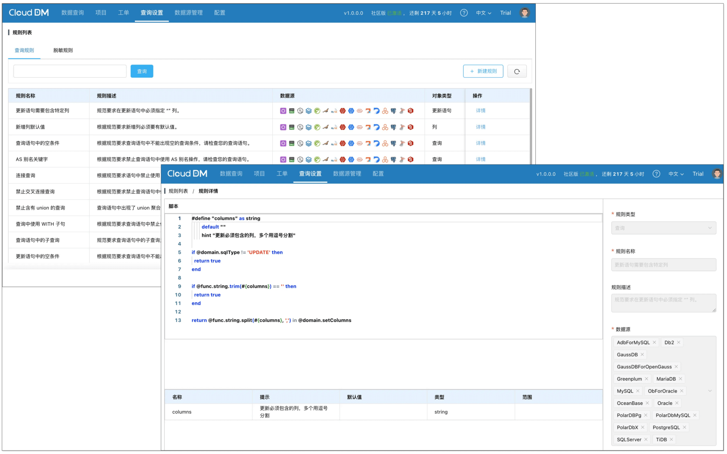Screen dimensions: 727x454
Task: Remove the AdbForMySQL data source tag
Action: point(654,342)
